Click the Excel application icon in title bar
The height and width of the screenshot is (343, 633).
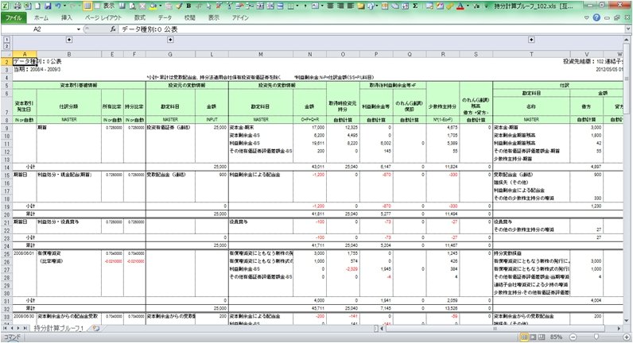[5, 6]
